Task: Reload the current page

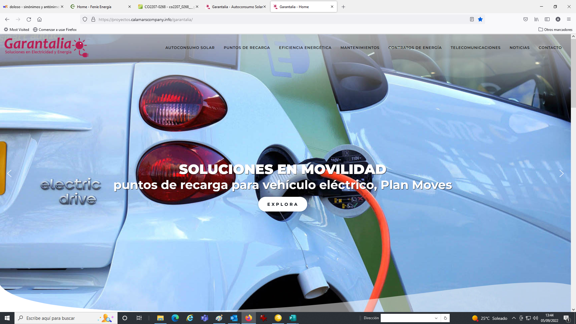Action: pyautogui.click(x=29, y=19)
